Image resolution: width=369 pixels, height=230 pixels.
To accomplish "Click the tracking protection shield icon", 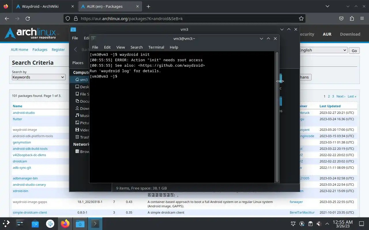I will click(68, 18).
